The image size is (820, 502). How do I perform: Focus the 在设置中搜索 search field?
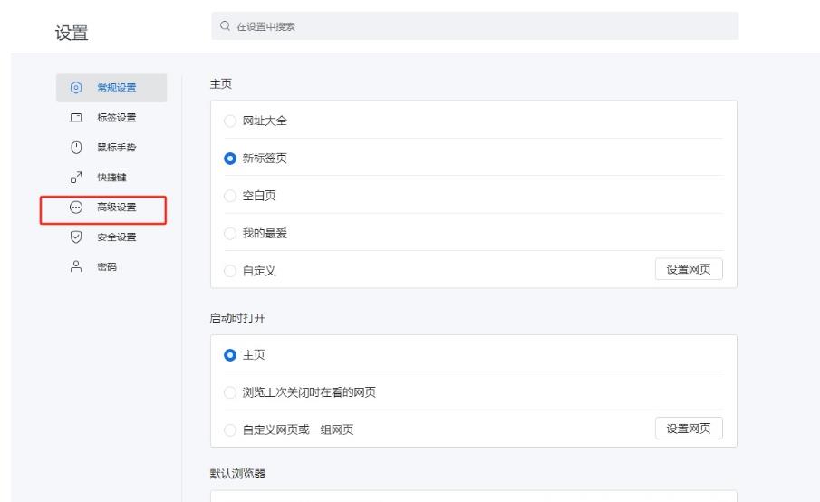pos(475,25)
